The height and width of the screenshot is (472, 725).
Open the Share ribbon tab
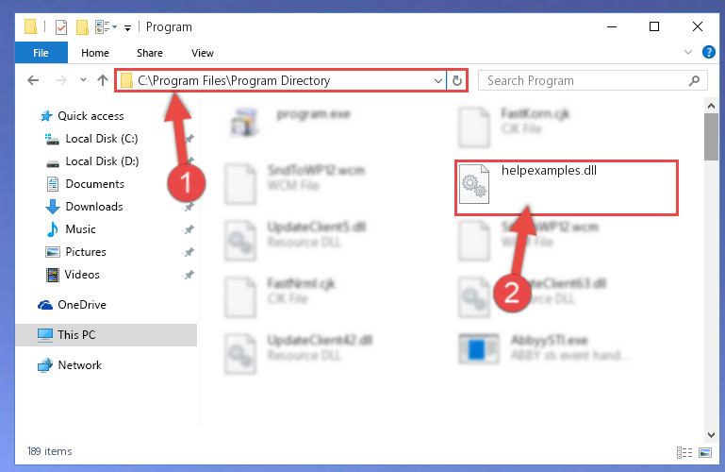coord(149,53)
